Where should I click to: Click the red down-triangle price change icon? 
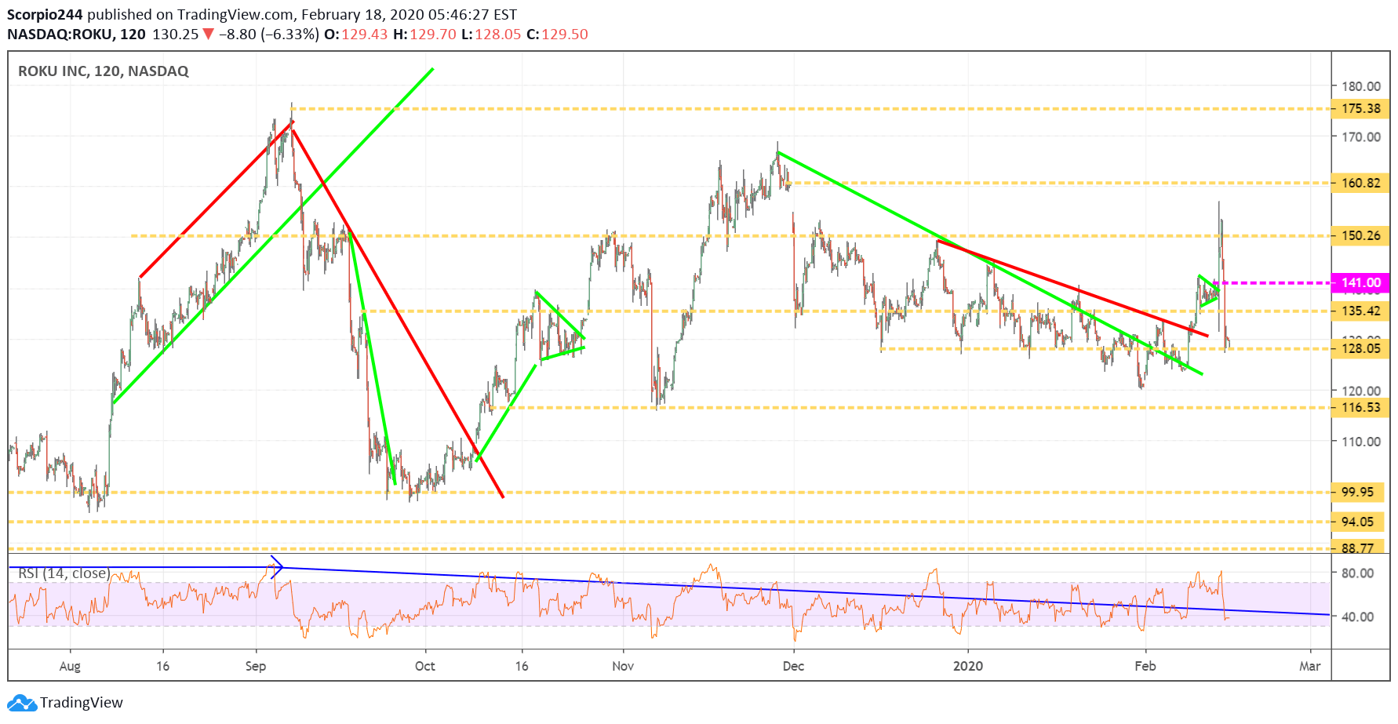[x=208, y=34]
